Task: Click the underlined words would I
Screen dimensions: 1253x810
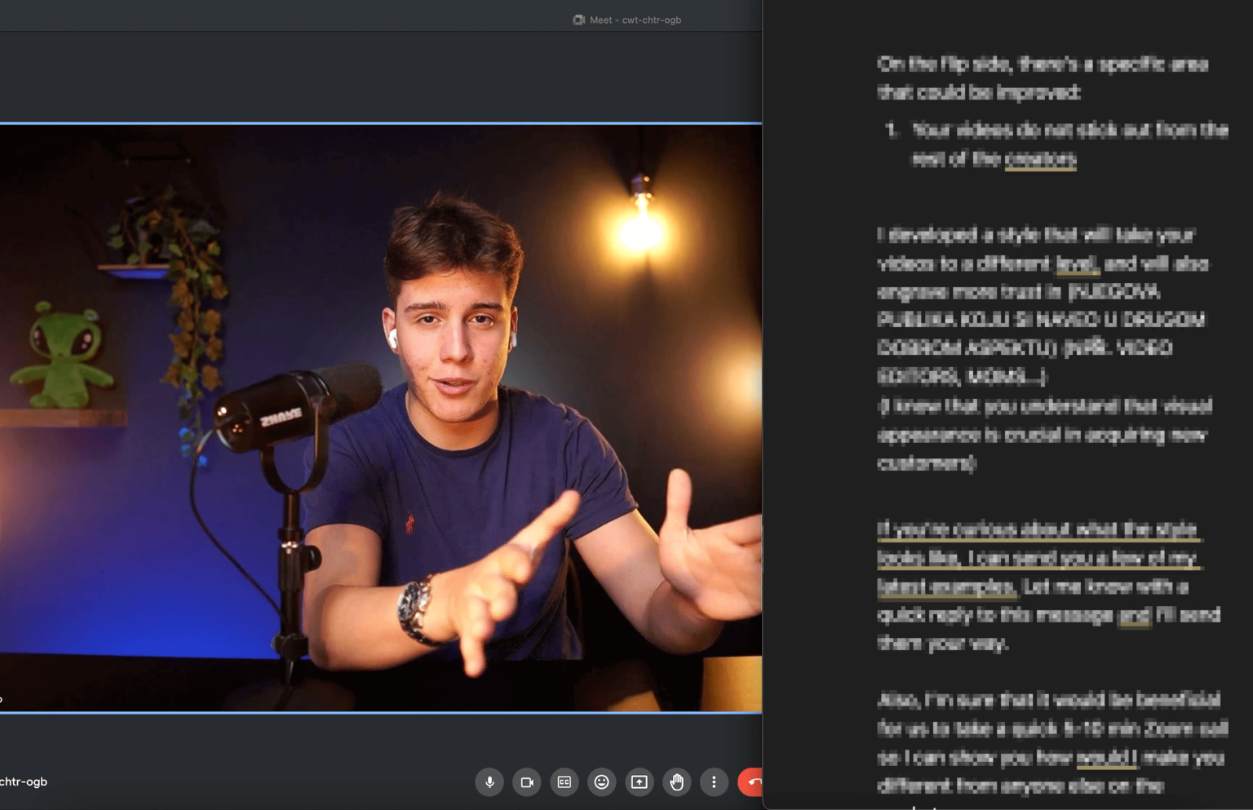Action: [1106, 758]
